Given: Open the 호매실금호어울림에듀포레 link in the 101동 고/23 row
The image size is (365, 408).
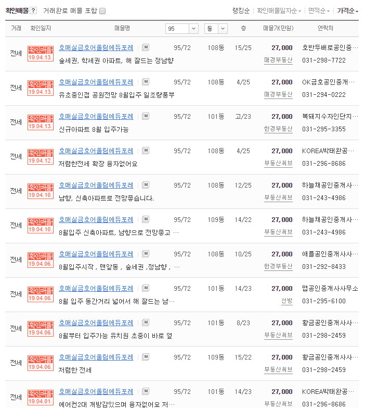Looking at the screenshot, I should (x=96, y=116).
